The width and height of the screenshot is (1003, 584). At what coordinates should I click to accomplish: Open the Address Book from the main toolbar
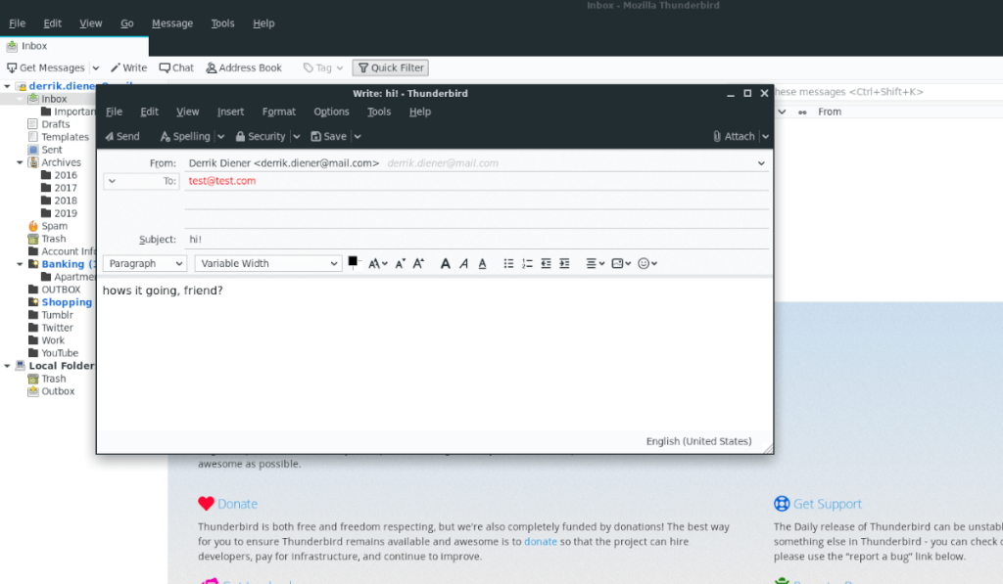[x=244, y=67]
